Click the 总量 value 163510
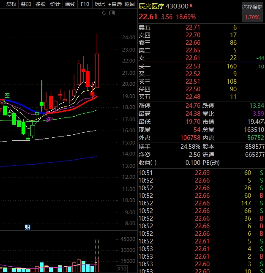The width and height of the screenshot is (265, 273). pos(254,130)
